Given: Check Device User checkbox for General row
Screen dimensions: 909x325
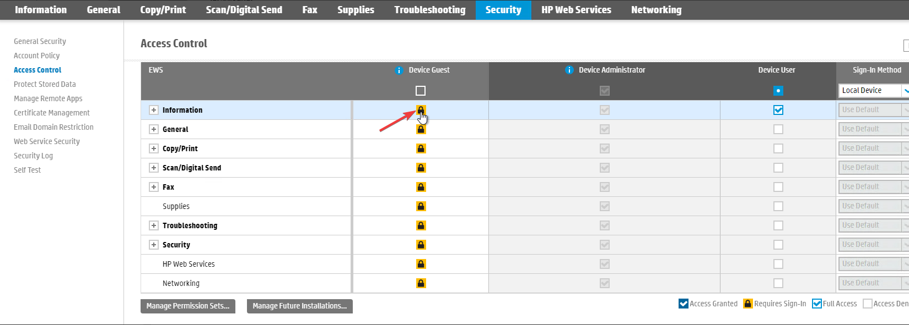Looking at the screenshot, I should click(x=778, y=129).
